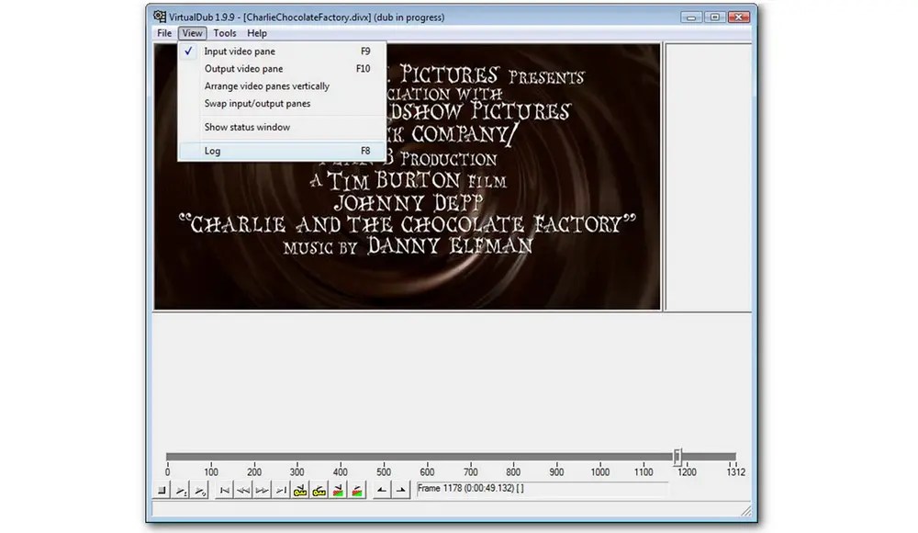Step back one frame
Image resolution: width=918 pixels, height=533 pixels.
244,490
